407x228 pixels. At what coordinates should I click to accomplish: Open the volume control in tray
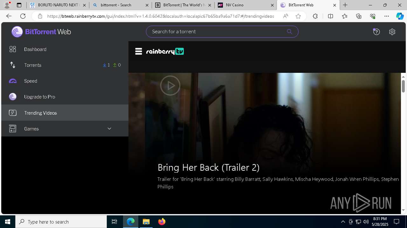click(x=366, y=222)
